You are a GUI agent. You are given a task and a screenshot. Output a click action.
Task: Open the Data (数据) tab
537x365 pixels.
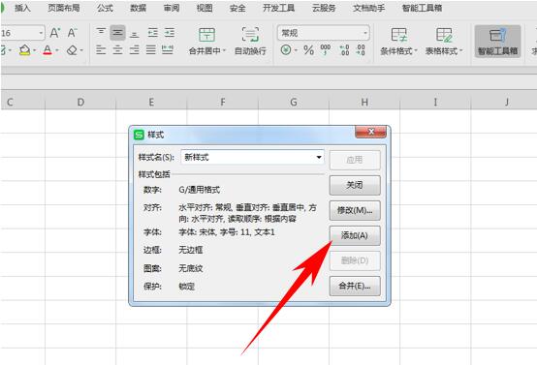click(x=138, y=8)
